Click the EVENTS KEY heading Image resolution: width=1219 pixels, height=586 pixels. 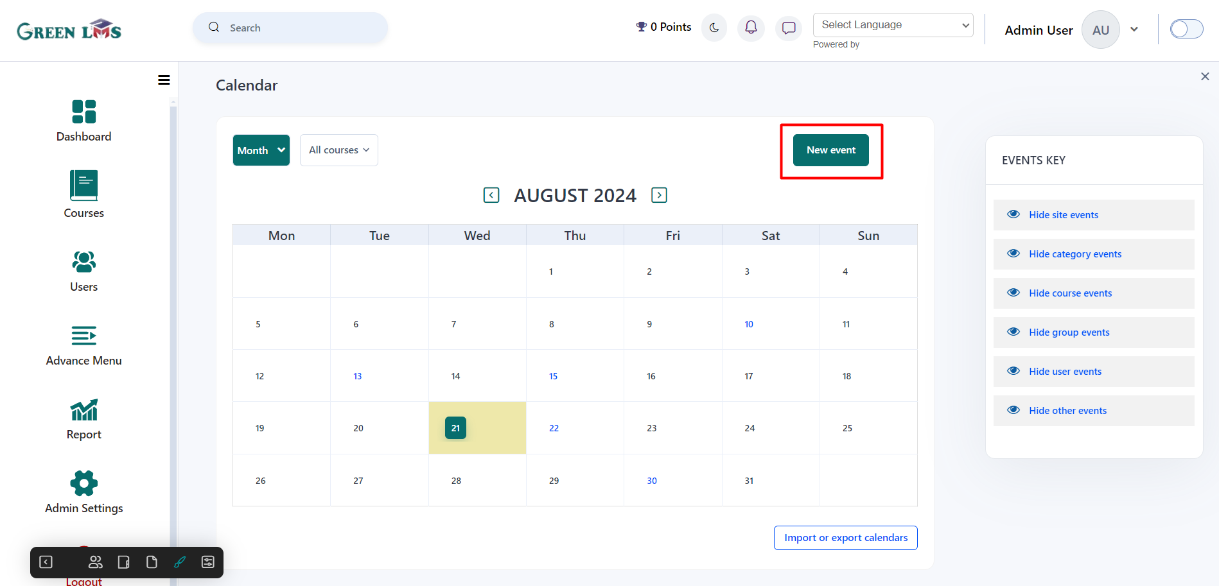1033,160
